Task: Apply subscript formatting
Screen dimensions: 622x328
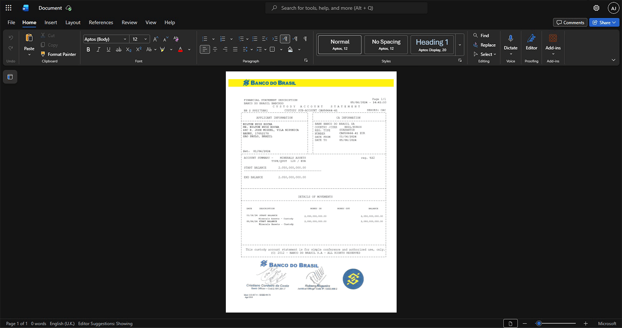Action: pyautogui.click(x=129, y=49)
